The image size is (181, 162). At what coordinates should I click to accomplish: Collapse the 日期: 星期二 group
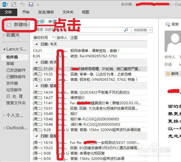36,86
